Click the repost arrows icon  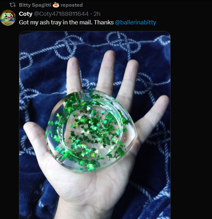point(13,5)
